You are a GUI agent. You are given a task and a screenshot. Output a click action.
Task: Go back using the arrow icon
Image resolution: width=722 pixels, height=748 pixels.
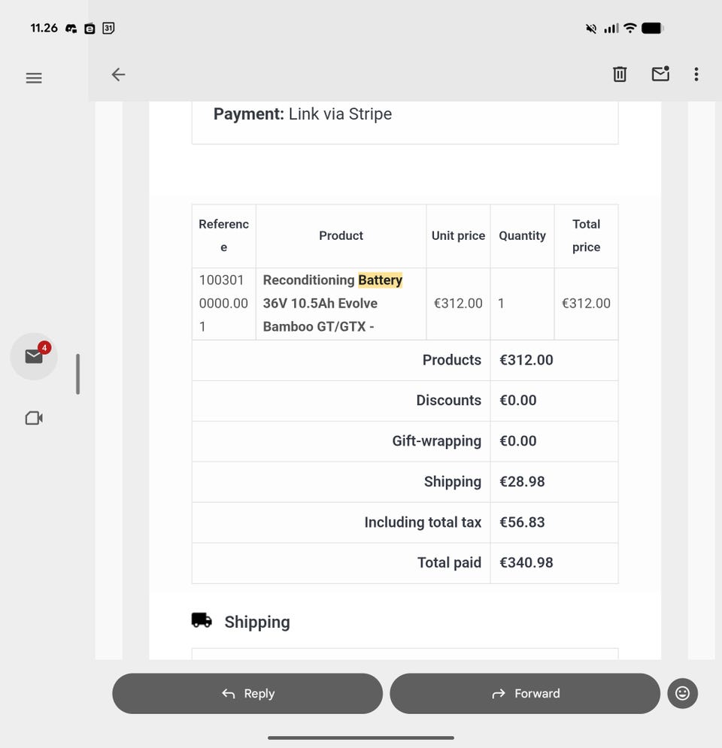118,74
